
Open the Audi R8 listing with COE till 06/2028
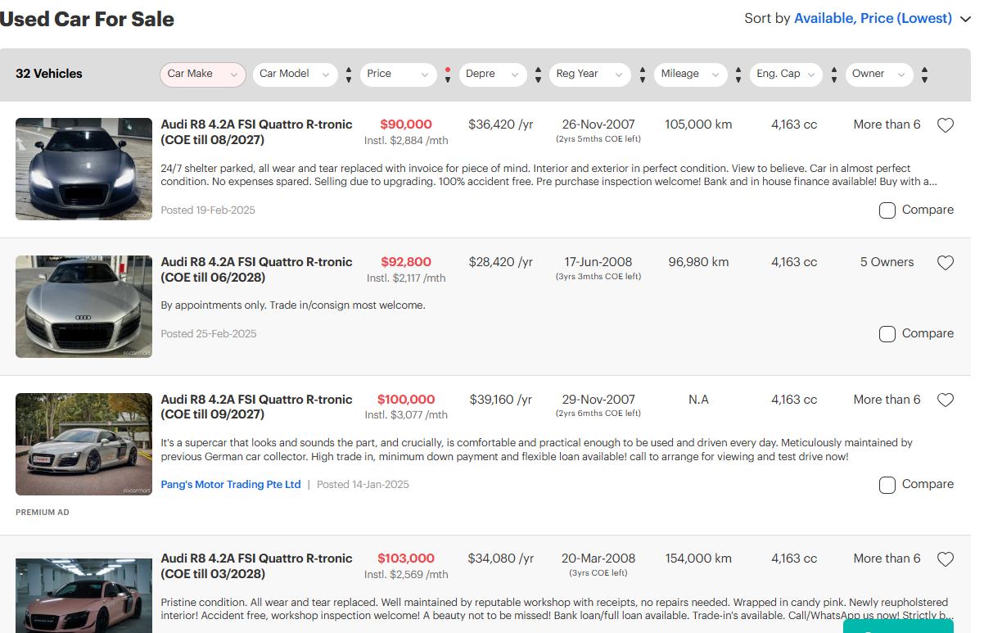click(x=256, y=269)
